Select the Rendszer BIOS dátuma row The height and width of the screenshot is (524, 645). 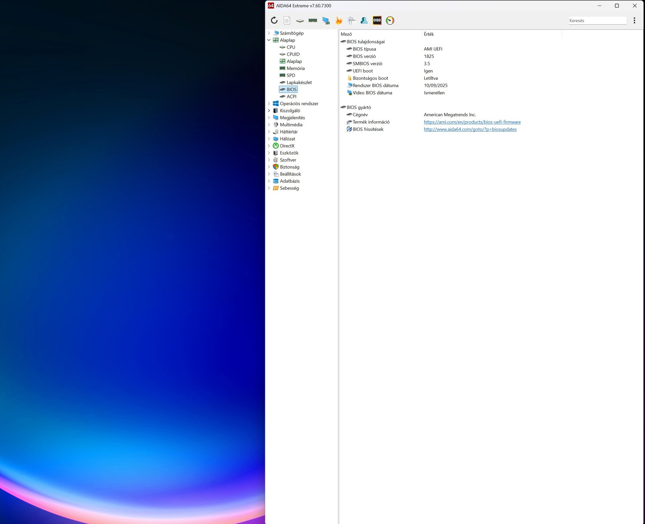(491, 85)
